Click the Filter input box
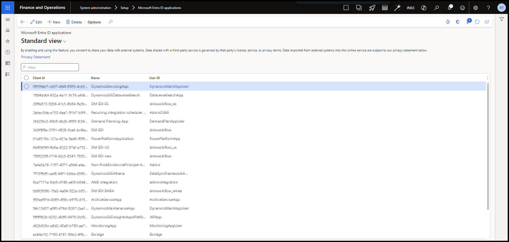This screenshot has height=242, width=509. point(50,67)
